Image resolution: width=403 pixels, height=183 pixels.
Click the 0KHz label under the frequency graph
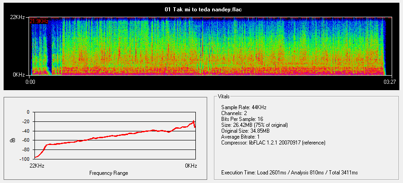pos(191,166)
